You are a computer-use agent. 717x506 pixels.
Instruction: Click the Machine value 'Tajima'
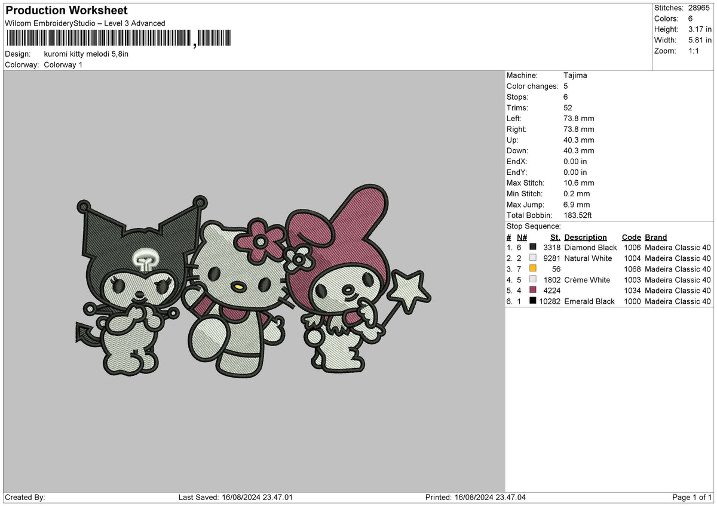click(575, 76)
